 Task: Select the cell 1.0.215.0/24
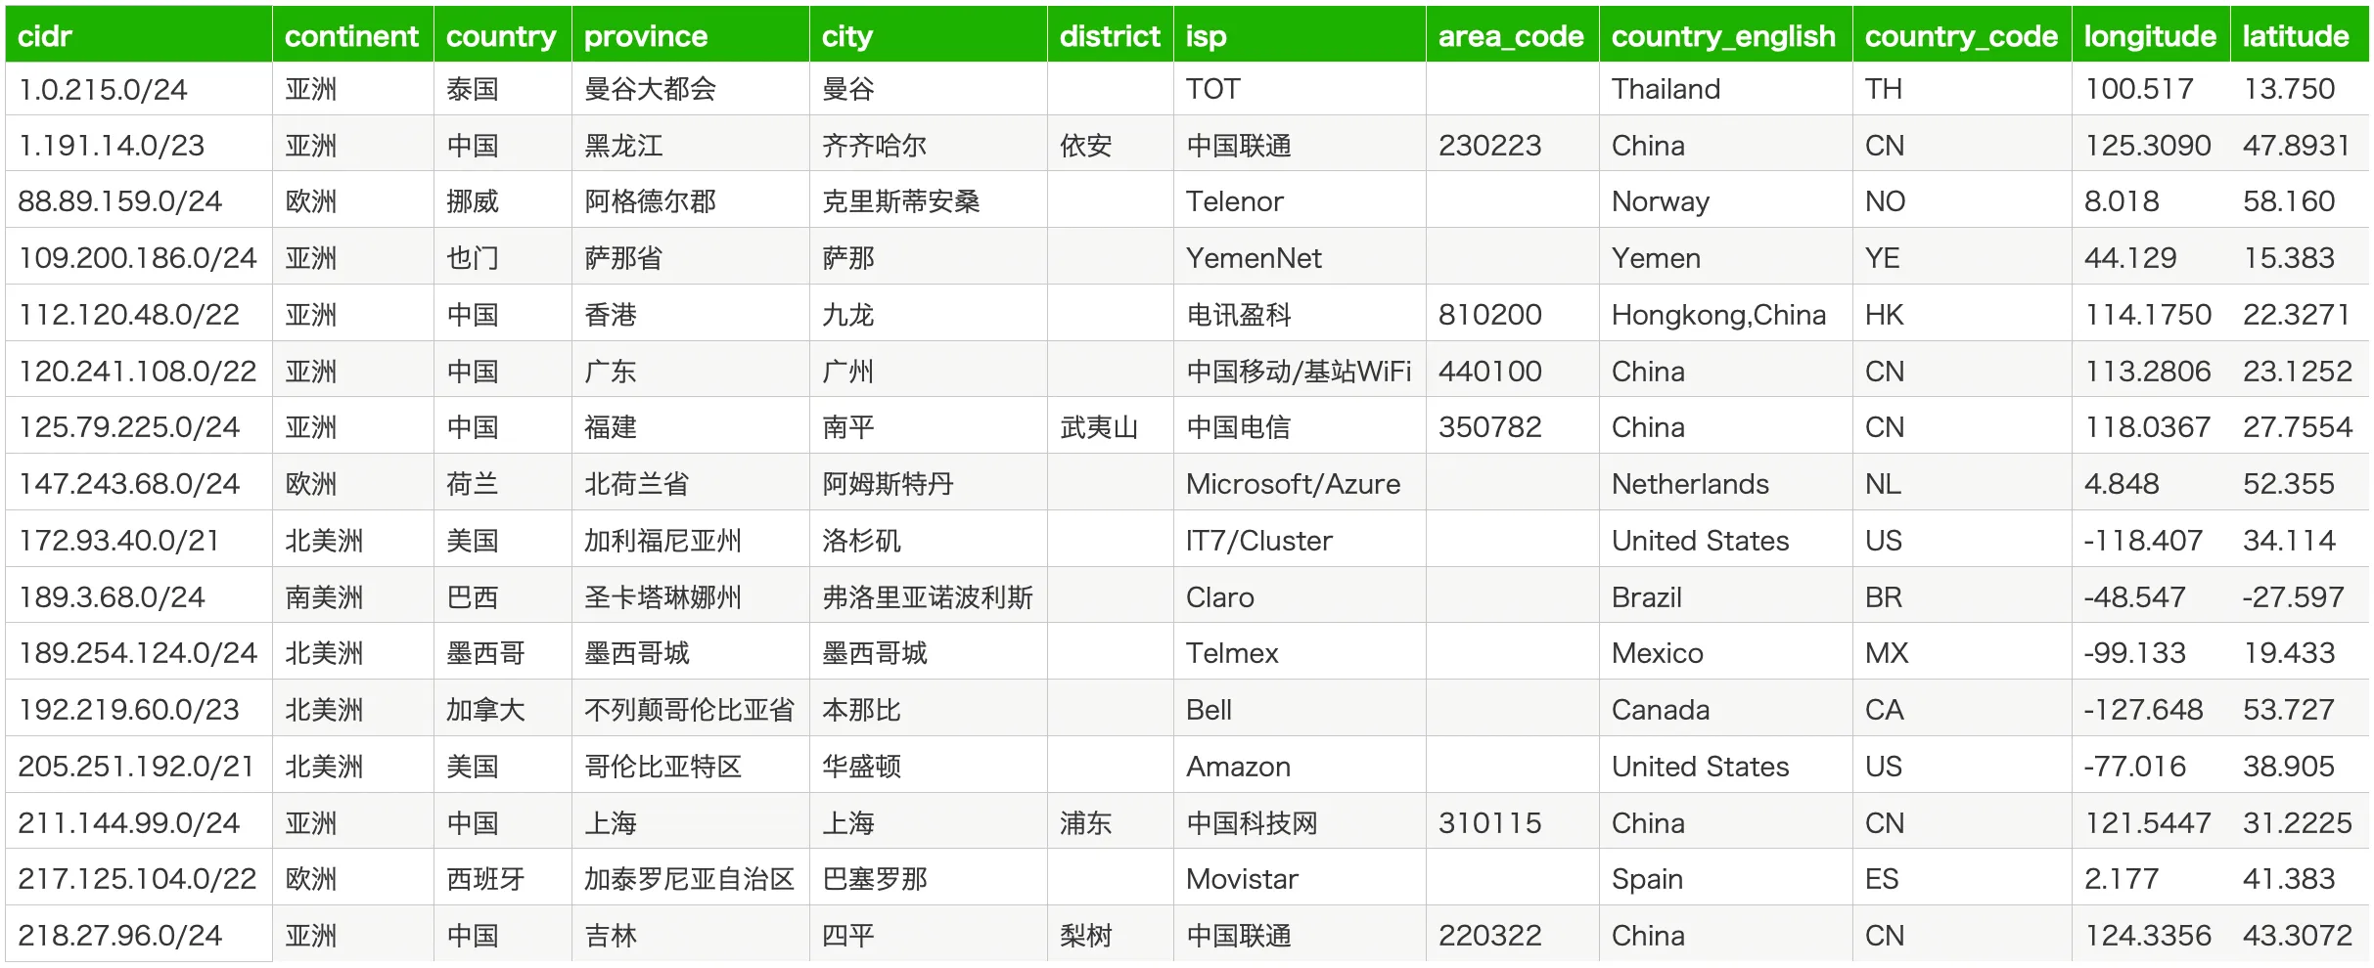coord(139,89)
